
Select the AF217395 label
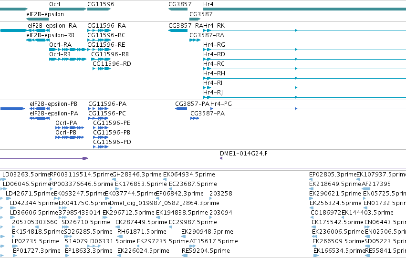pyautogui.click(x=376, y=184)
